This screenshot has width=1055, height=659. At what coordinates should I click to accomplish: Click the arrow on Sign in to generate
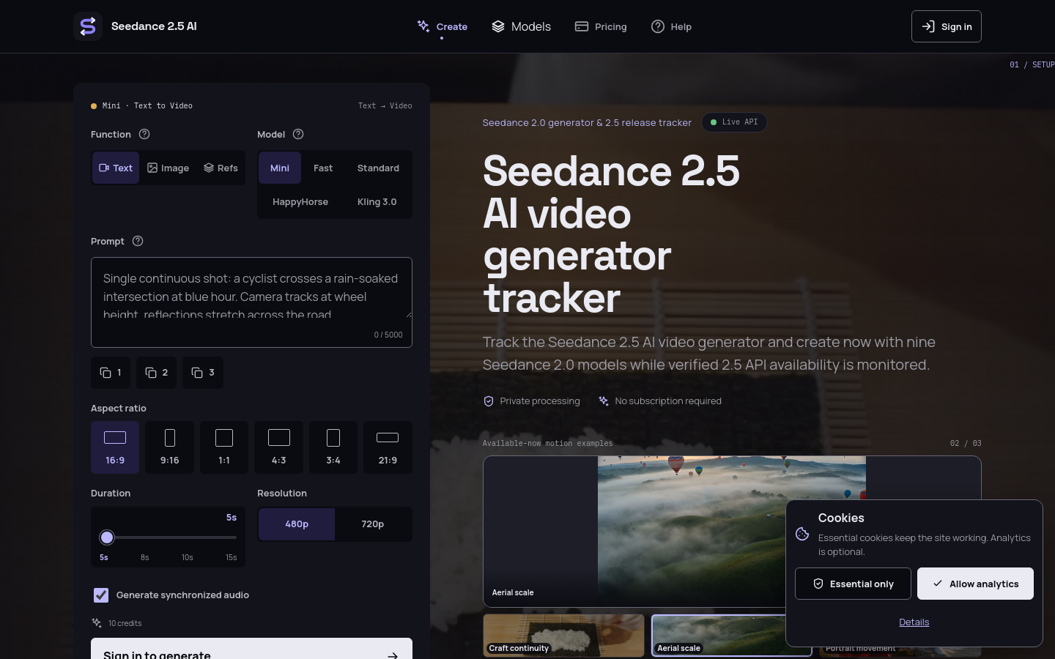point(393,655)
